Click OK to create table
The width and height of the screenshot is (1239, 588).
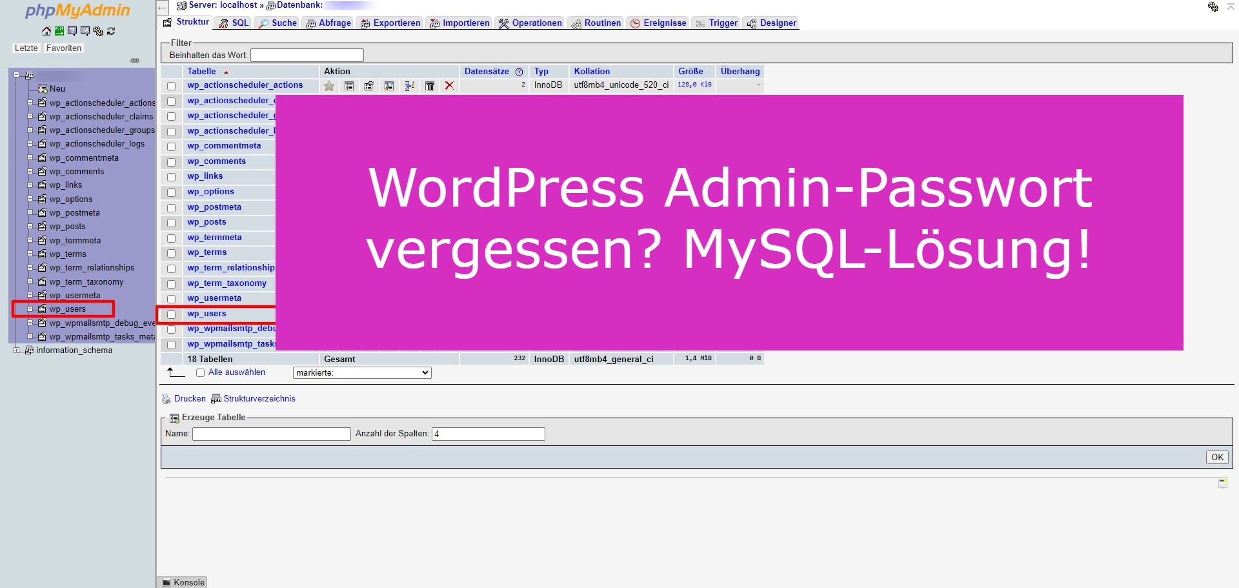click(1217, 457)
